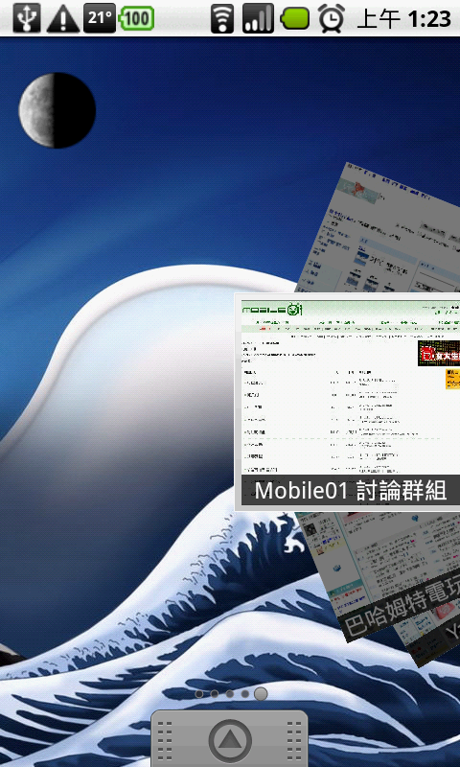The height and width of the screenshot is (767, 460).
Task: Tap the warning triangle notification icon
Action: point(62,18)
